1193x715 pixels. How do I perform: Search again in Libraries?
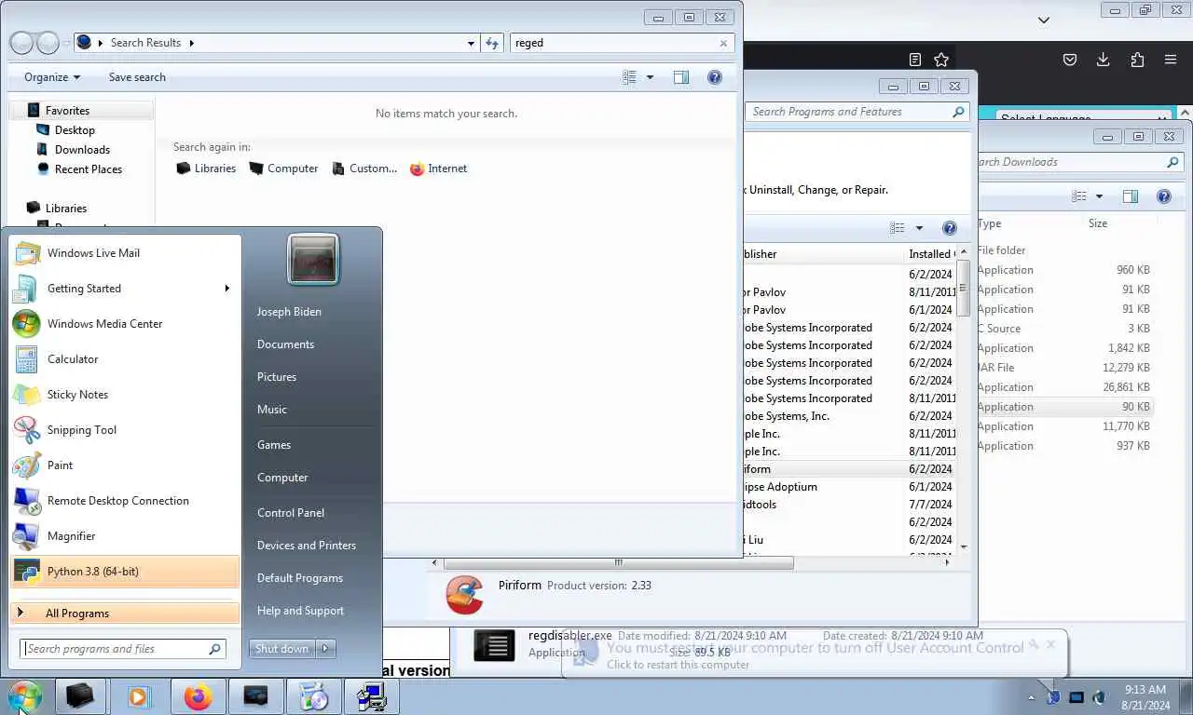tap(206, 169)
